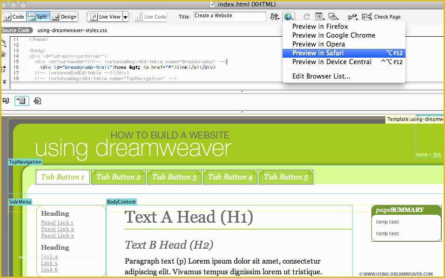This screenshot has width=445, height=278.
Task: Click code line 13 body tag
Action: pos(37,51)
